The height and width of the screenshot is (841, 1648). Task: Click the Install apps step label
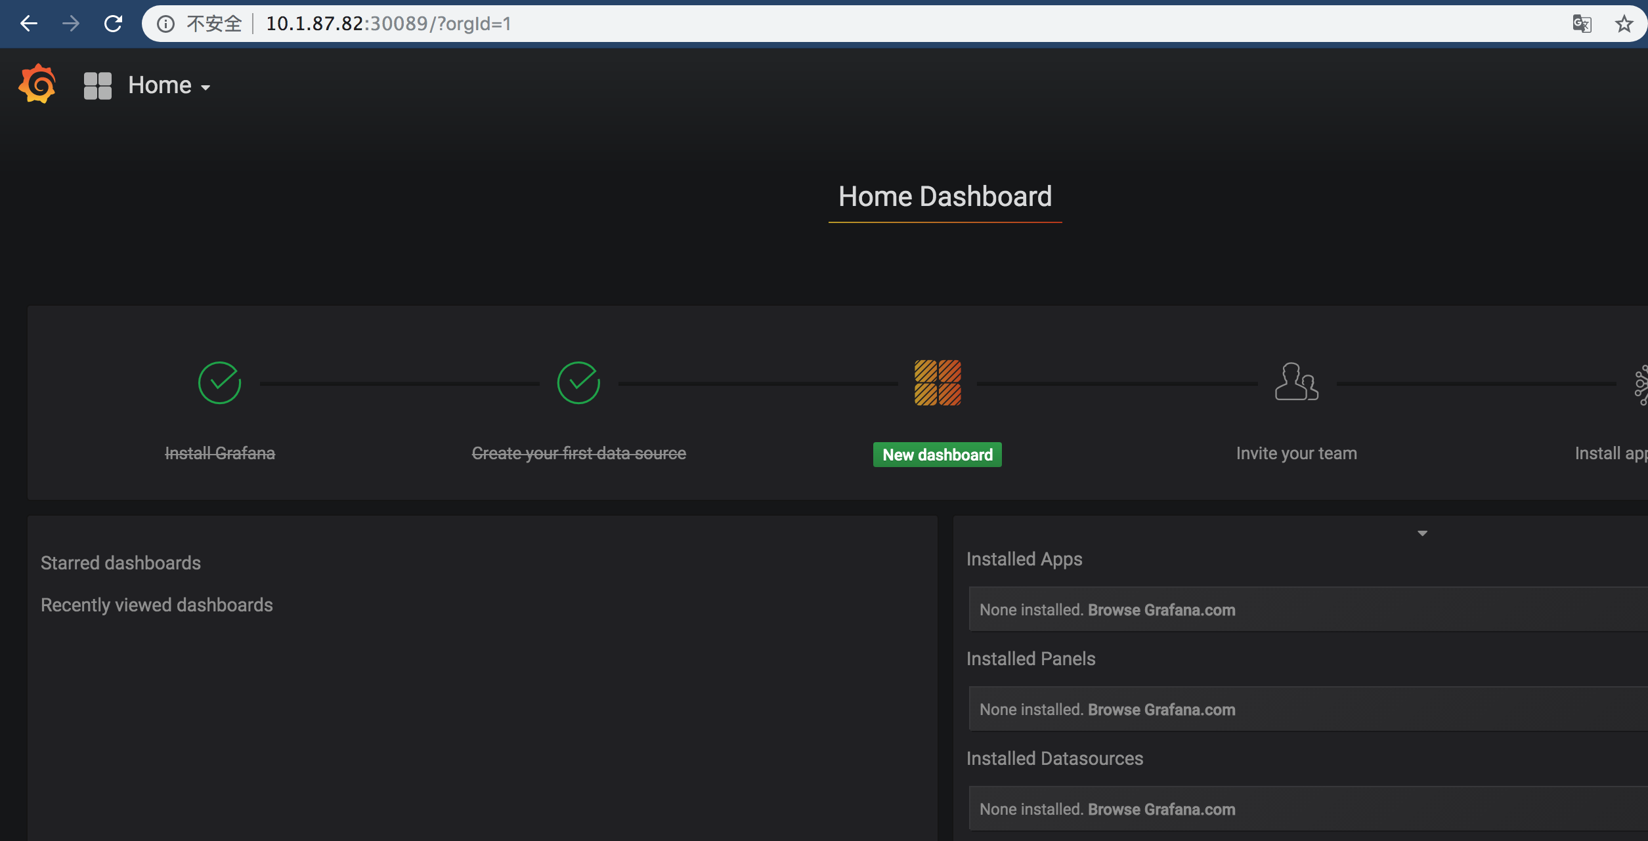click(x=1611, y=453)
